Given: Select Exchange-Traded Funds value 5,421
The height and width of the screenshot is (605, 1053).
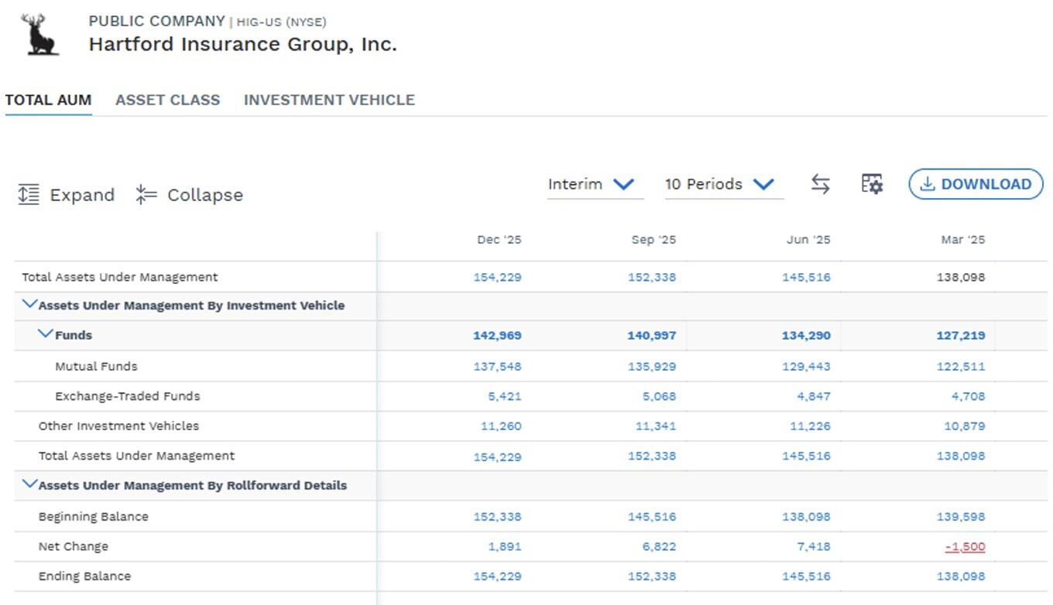Looking at the screenshot, I should pyautogui.click(x=505, y=397).
